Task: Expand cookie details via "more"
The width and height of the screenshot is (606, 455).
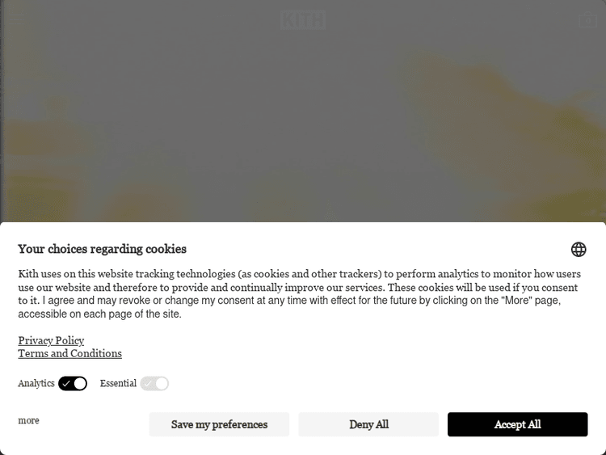Action: coord(28,420)
